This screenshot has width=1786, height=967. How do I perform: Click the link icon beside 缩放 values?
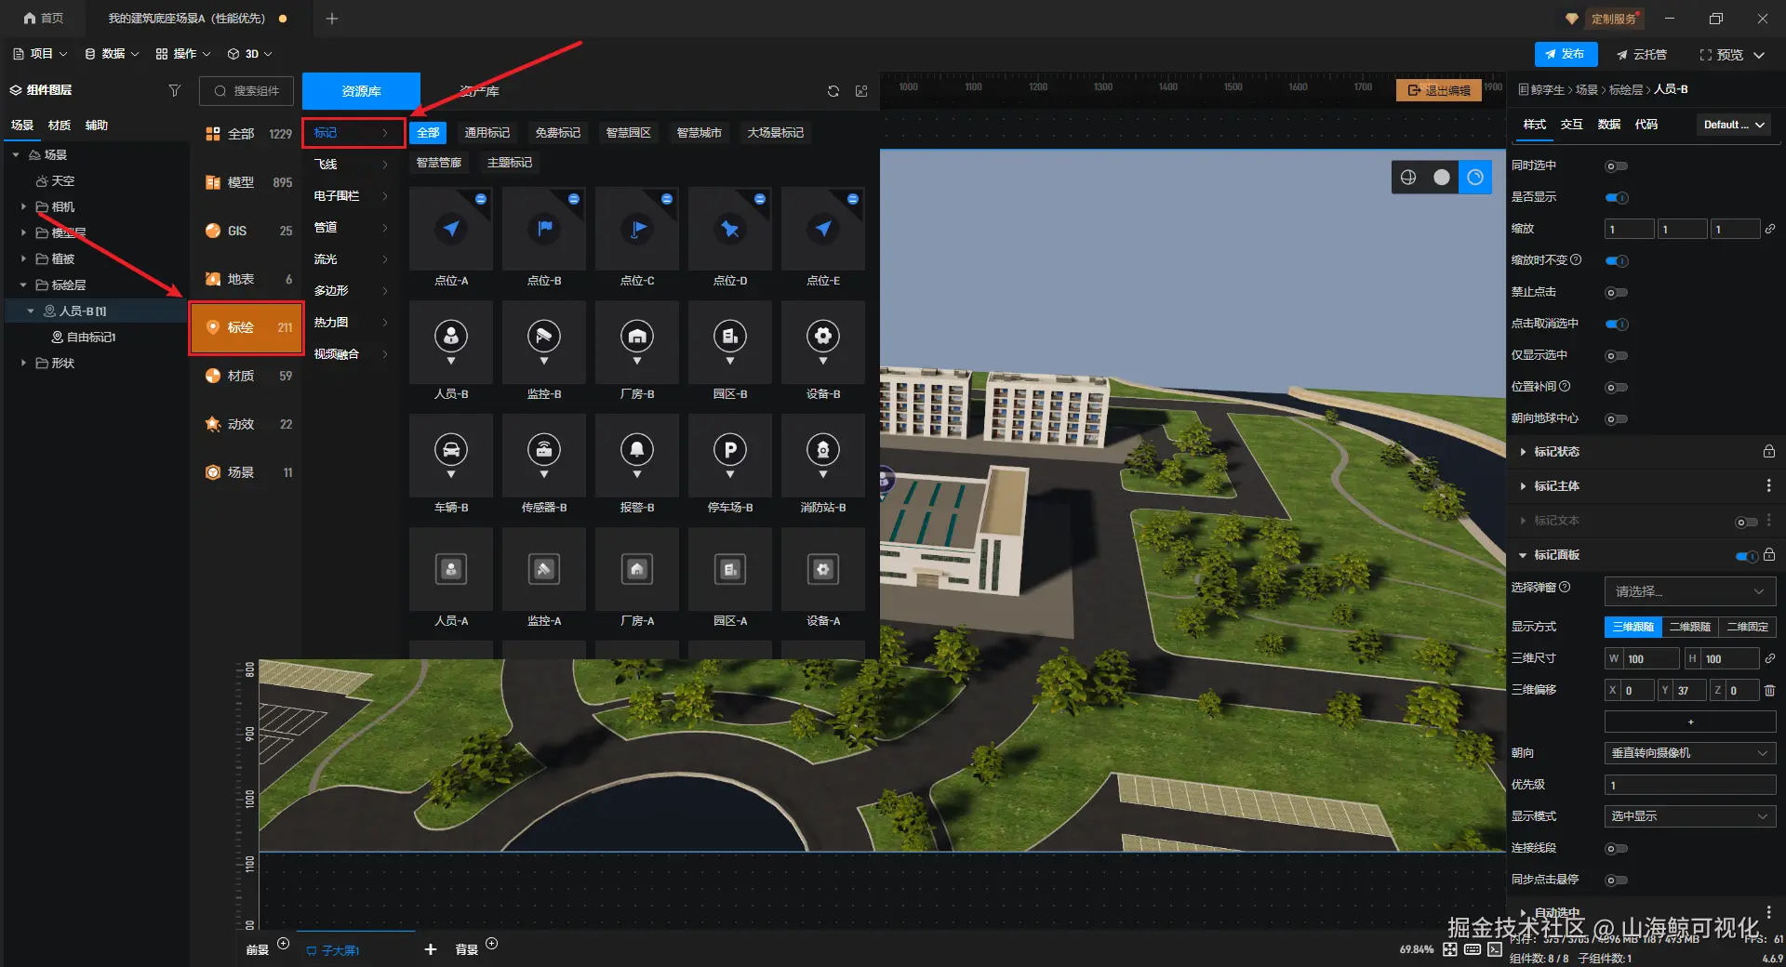tap(1770, 229)
